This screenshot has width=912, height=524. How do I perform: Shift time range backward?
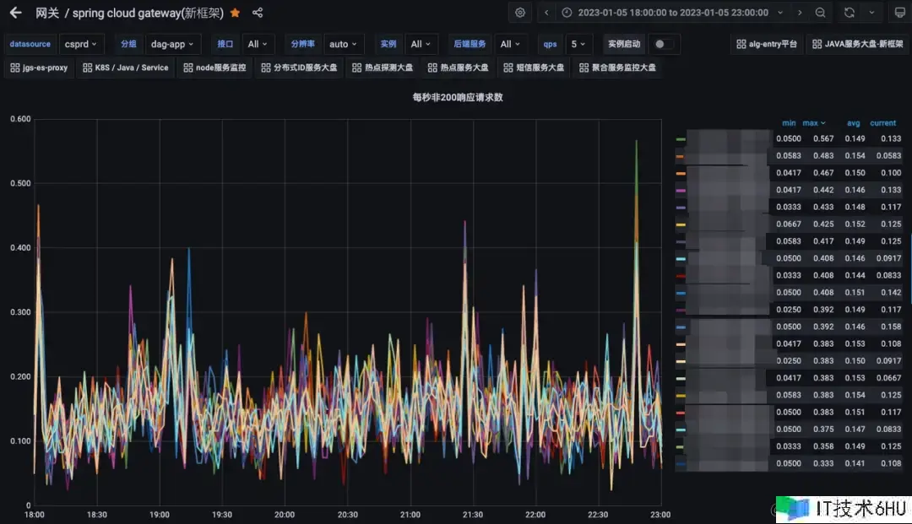[547, 13]
